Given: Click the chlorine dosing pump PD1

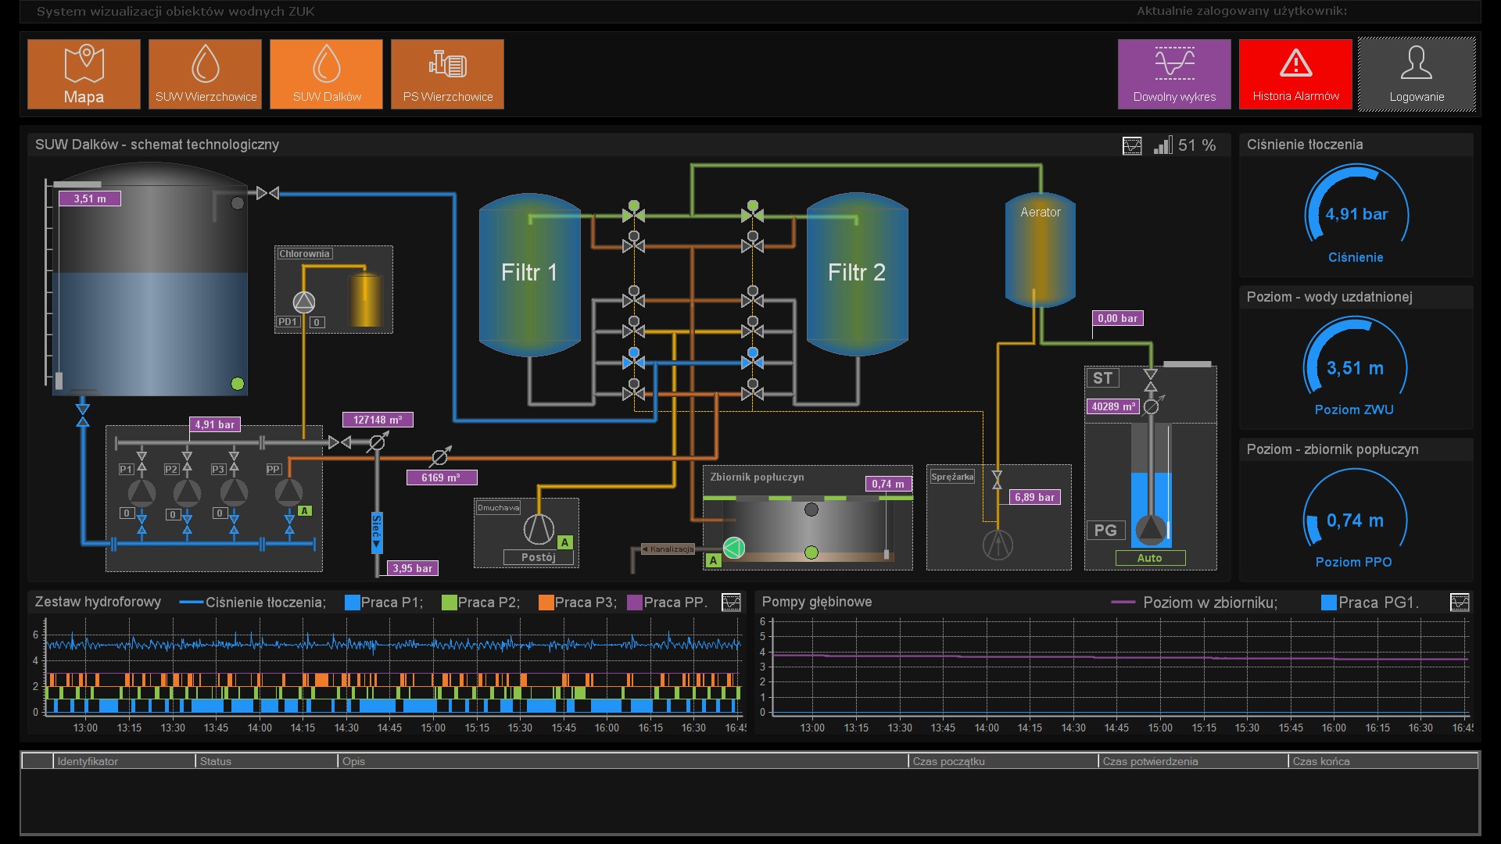Looking at the screenshot, I should coord(304,302).
